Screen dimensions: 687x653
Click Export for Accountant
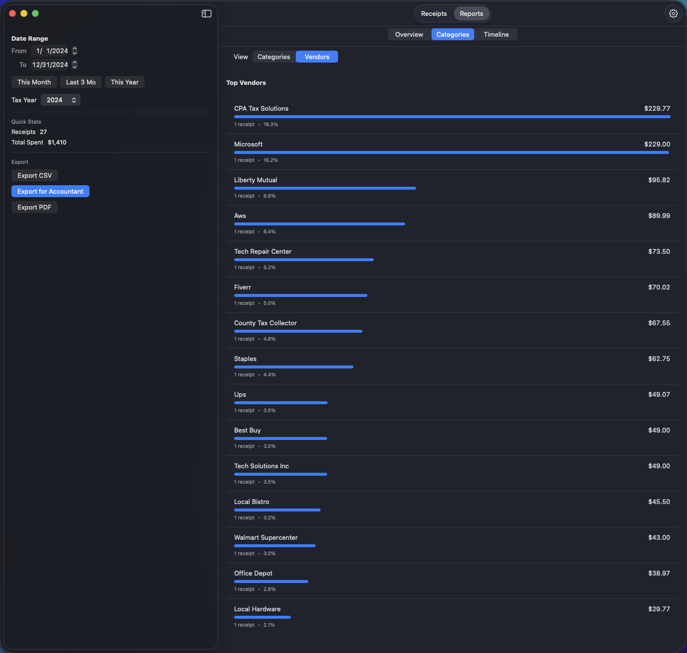point(50,191)
